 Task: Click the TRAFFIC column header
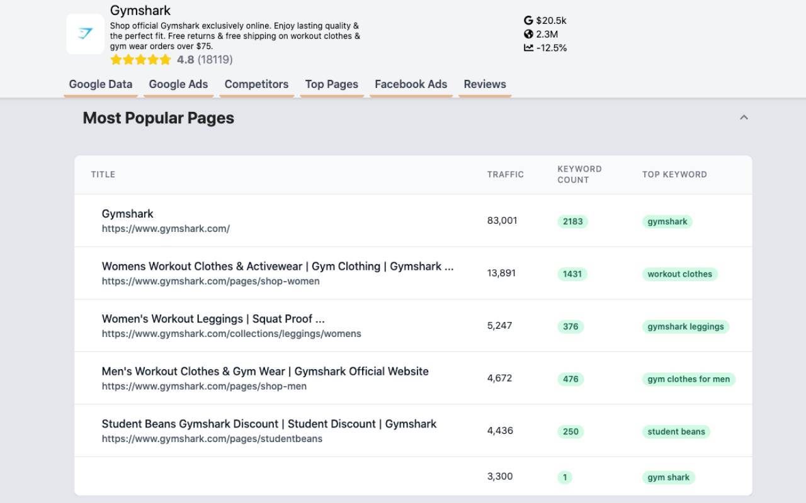pos(505,174)
